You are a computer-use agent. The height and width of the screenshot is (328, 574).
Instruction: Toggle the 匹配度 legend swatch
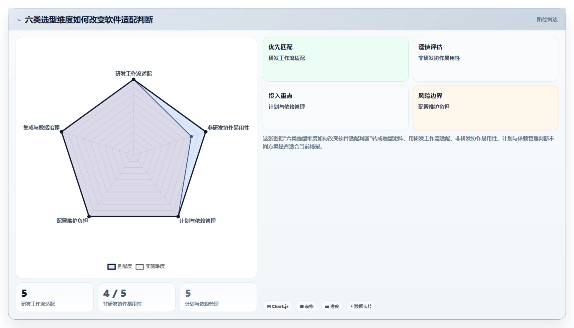click(112, 267)
